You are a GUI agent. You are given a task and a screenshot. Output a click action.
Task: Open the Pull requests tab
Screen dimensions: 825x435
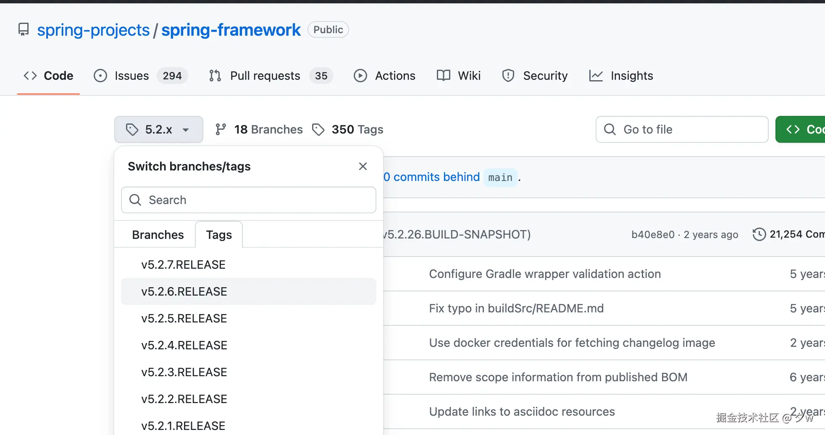[265, 76]
